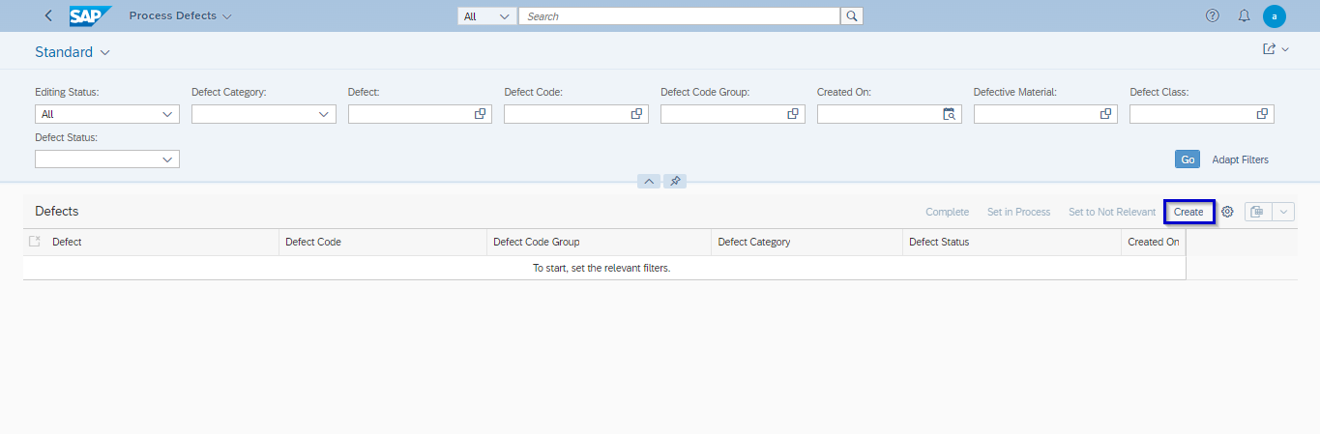This screenshot has width=1320, height=434.
Task: Open the notifications bell
Action: (x=1244, y=16)
